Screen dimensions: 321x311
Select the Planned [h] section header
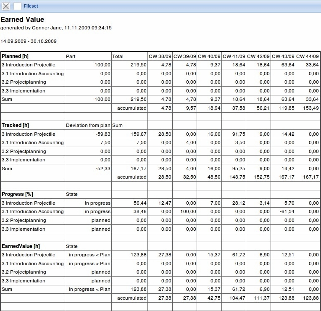(x=15, y=56)
